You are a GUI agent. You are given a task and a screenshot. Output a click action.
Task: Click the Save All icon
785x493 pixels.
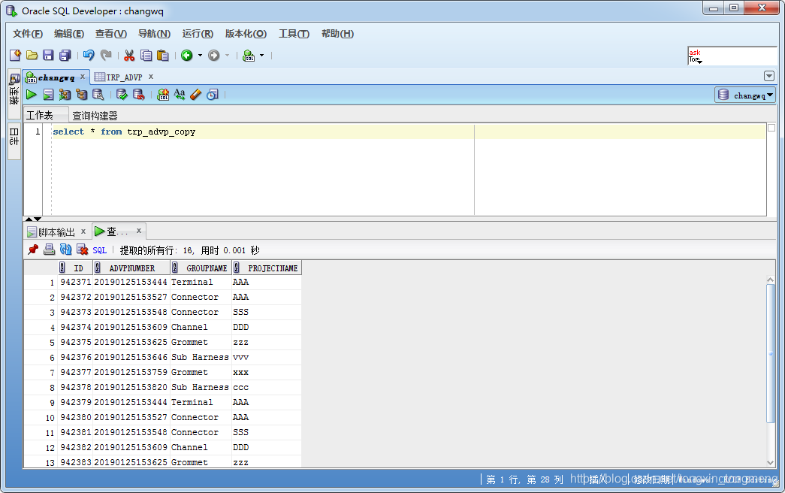[x=65, y=56]
